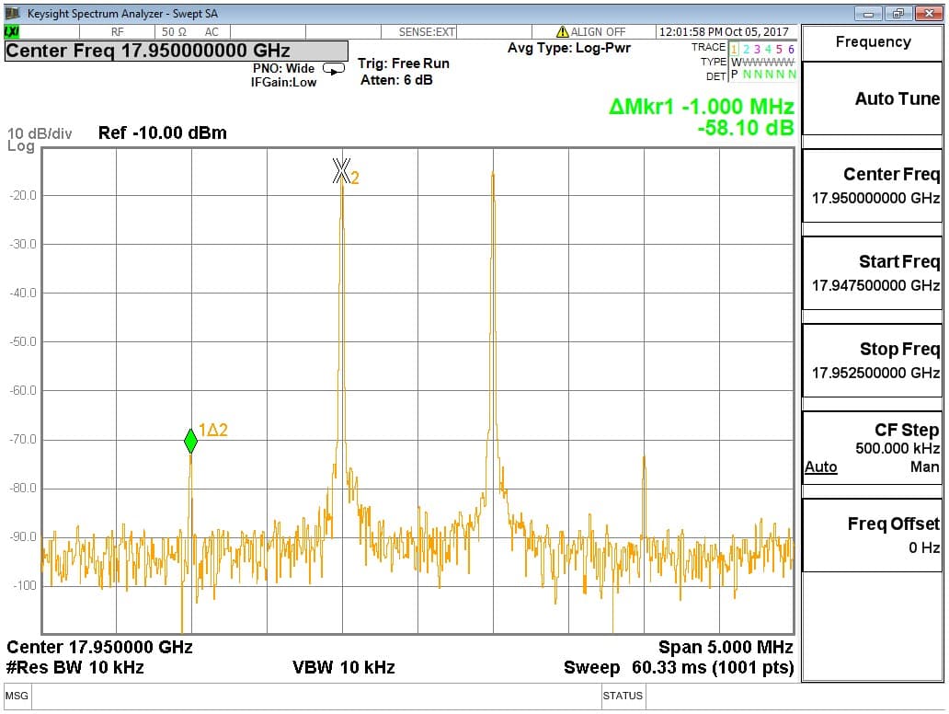
Task: Click the Atten: 6 dB label
Action: (396, 80)
